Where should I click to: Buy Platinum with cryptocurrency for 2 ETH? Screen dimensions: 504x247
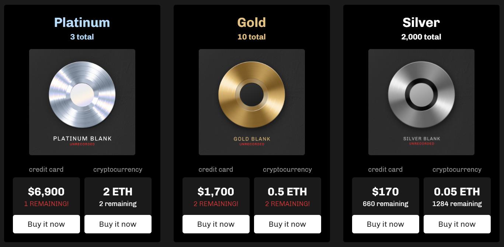pyautogui.click(x=118, y=224)
